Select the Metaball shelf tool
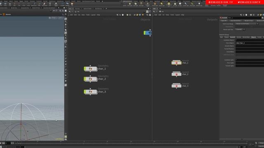 [67, 4]
